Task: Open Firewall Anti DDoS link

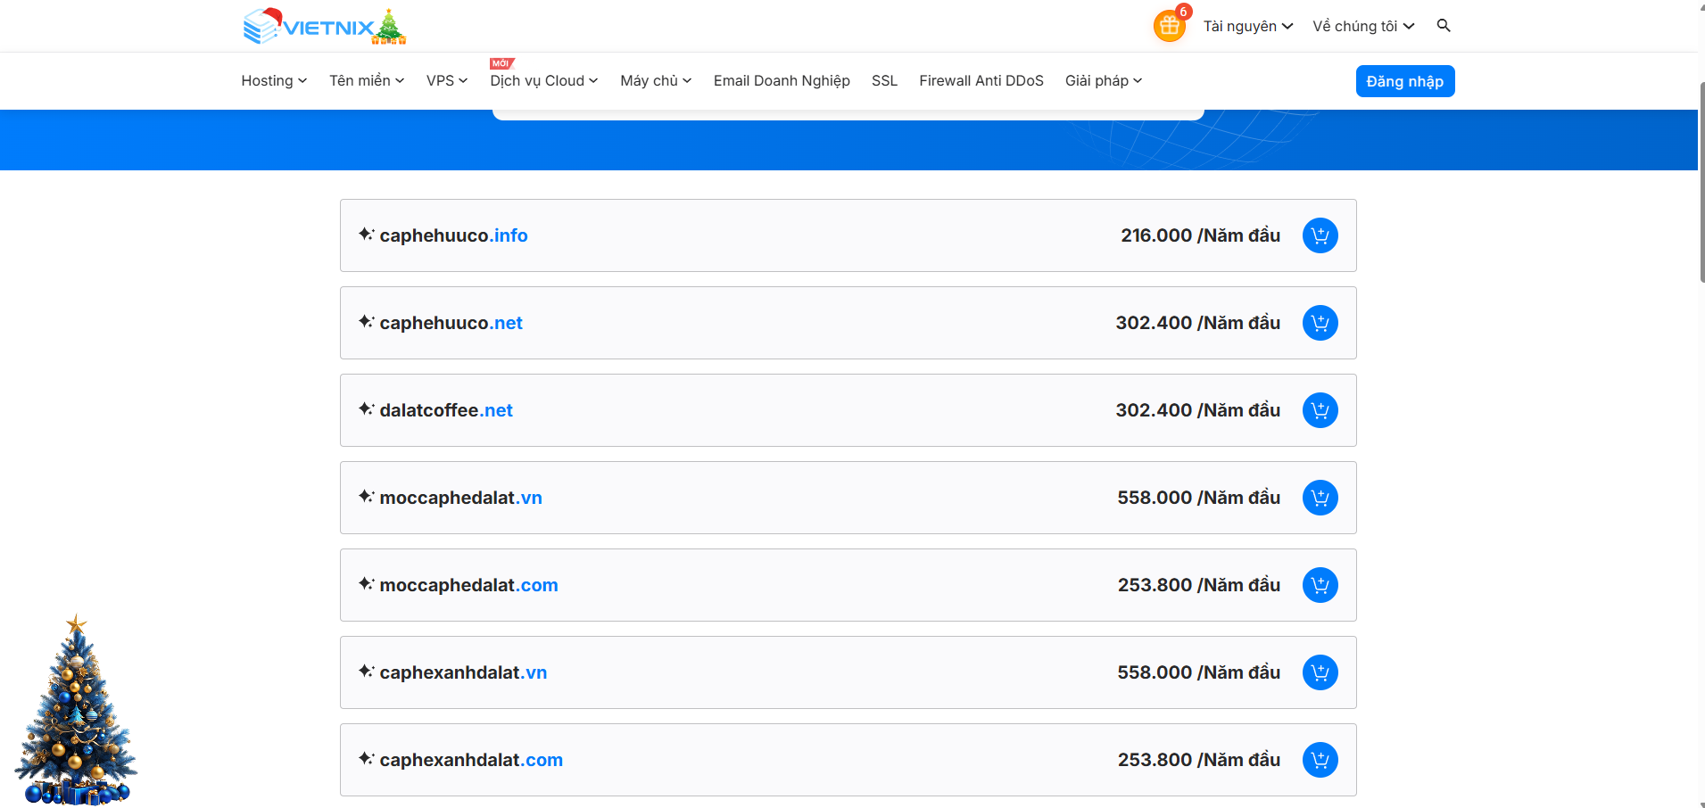Action: point(981,81)
